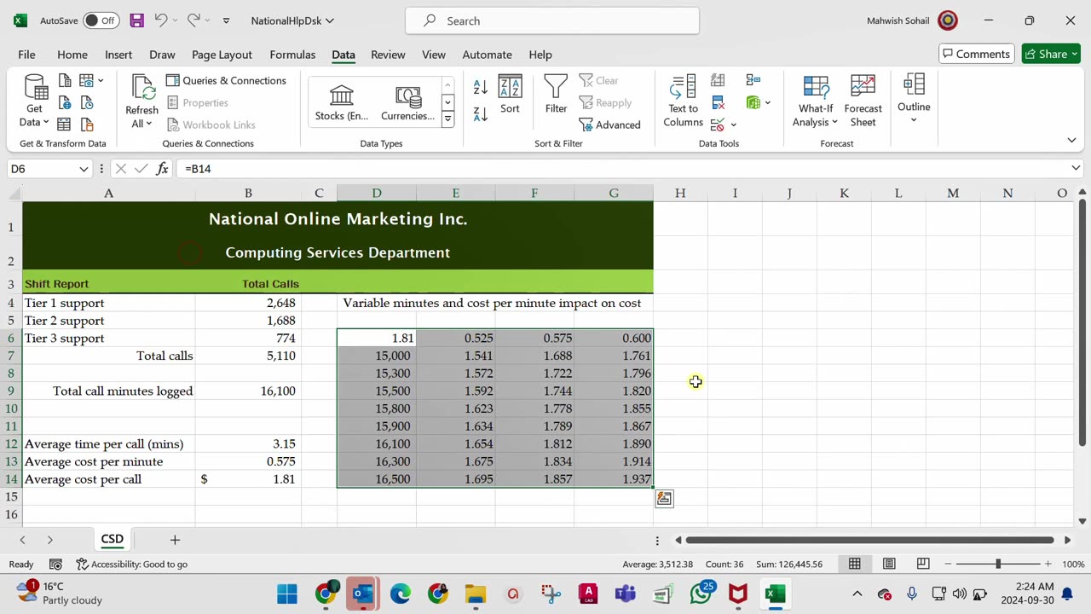1091x614 pixels.
Task: Click Data Model green icon
Action: point(753,102)
